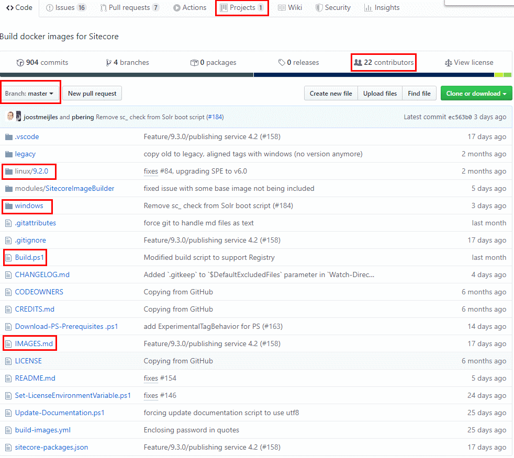Screen dimensions: 514x458
Task: Expand the Branch: master dropdown
Action: click(x=29, y=93)
